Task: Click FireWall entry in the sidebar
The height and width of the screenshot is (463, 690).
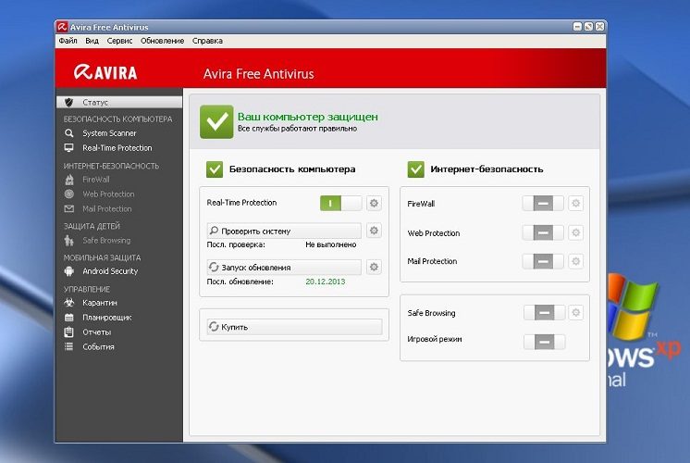Action: (96, 180)
